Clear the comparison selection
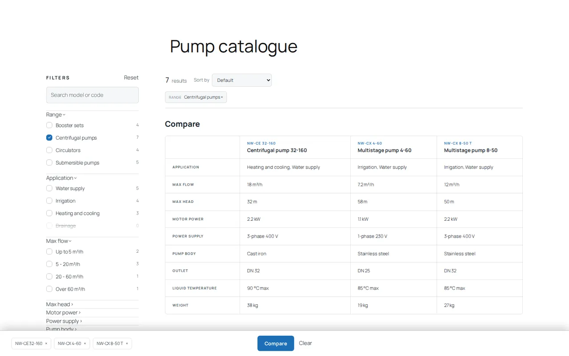Image resolution: width=569 pixels, height=356 pixels. pyautogui.click(x=305, y=343)
